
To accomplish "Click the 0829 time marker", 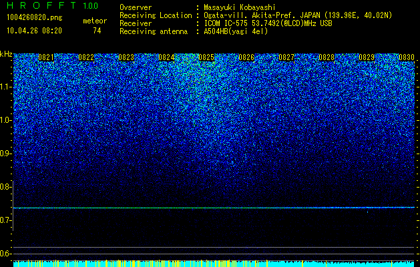I will pyautogui.click(x=367, y=57).
